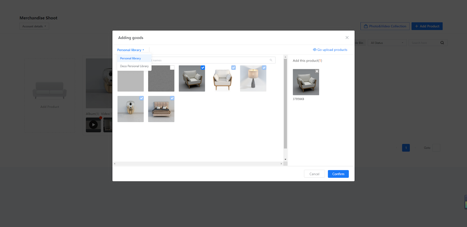Screen dimensions: 467x227
Task: Tick the checkbox on the gray texture item
Action: (x=172, y=68)
